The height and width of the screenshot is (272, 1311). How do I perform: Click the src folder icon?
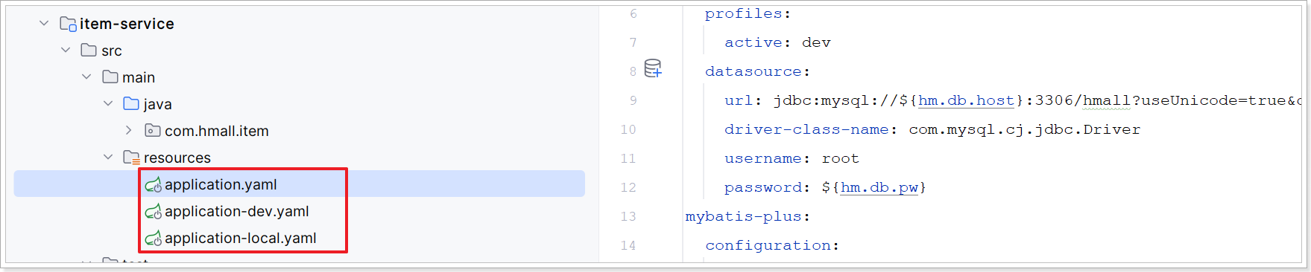point(89,51)
